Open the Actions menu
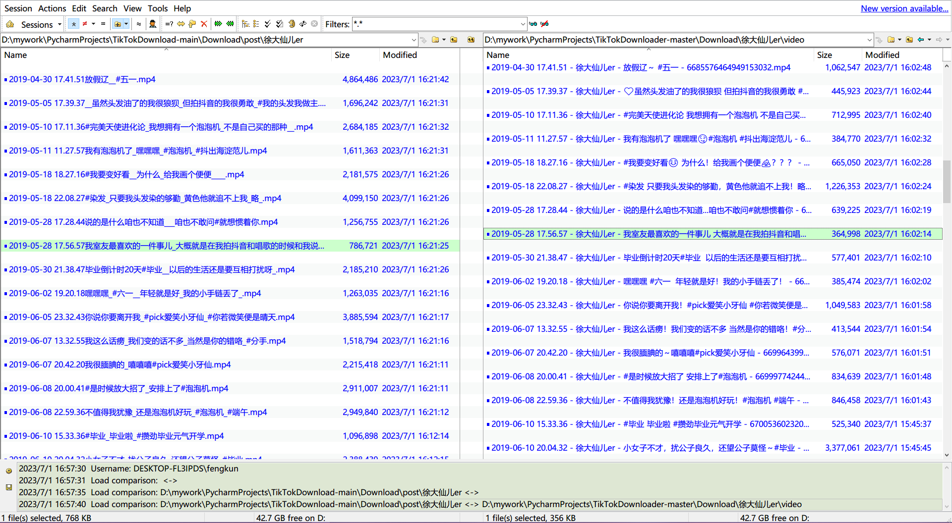Image resolution: width=952 pixels, height=523 pixels. pos(52,8)
